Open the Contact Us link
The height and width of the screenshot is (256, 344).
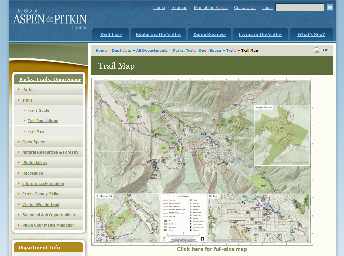[x=245, y=7]
